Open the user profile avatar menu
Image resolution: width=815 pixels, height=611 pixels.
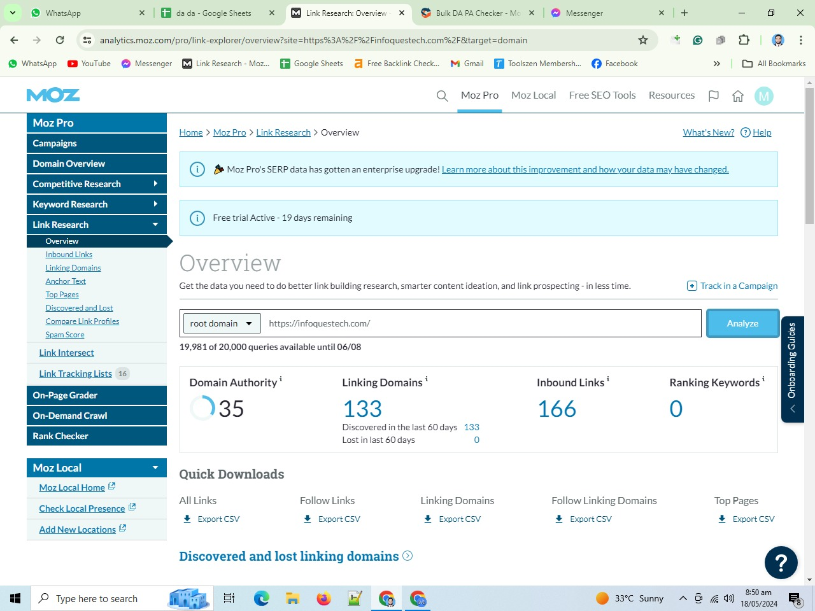point(764,96)
